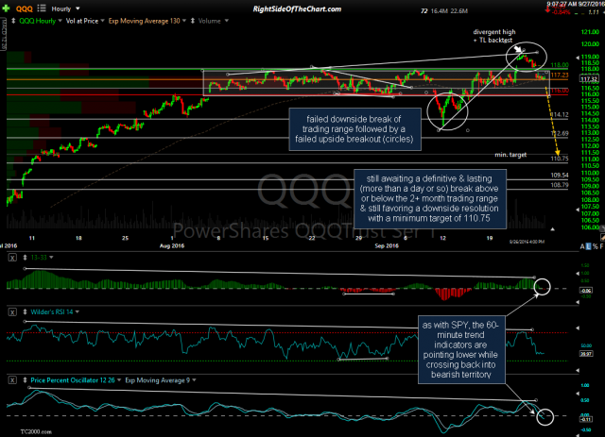The image size is (605, 437).
Task: Click the 9/26/2016 4:00 PM date stamp
Action: [x=527, y=242]
